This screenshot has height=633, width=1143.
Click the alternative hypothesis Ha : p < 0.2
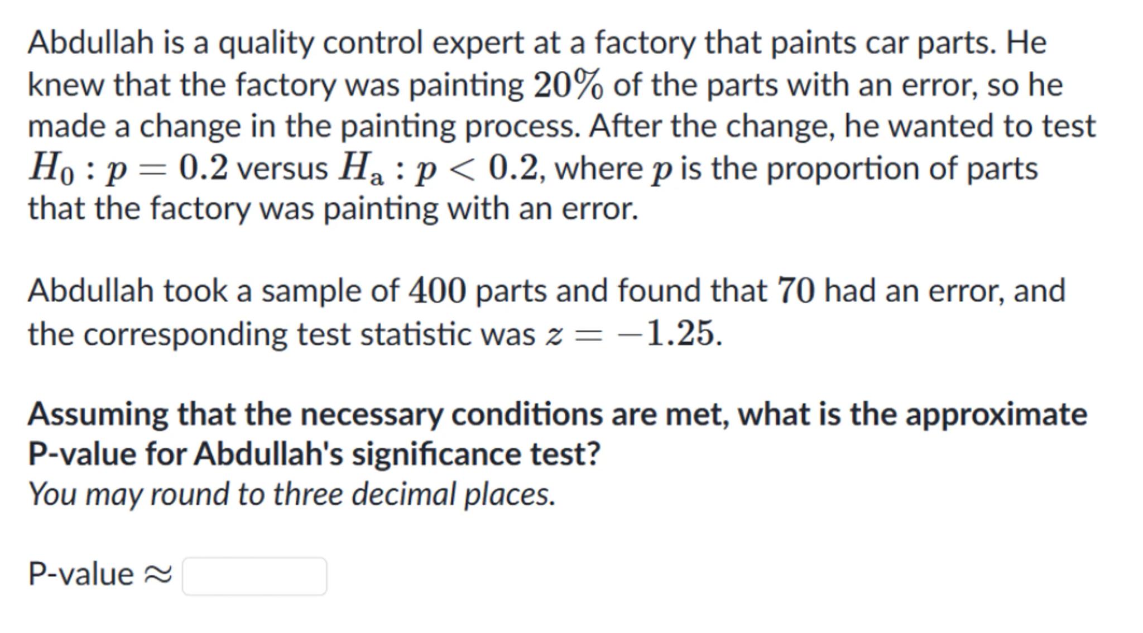pos(438,168)
